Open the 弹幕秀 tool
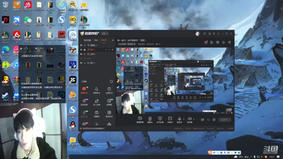 97,114
